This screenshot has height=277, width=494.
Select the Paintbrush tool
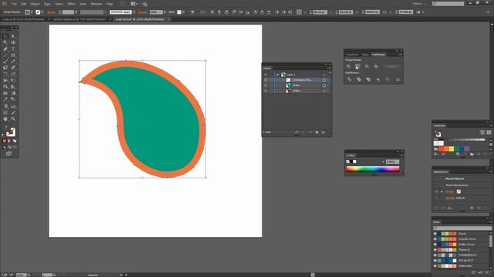(5, 62)
